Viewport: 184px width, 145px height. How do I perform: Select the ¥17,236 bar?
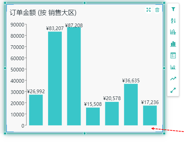pyautogui.click(x=150, y=116)
